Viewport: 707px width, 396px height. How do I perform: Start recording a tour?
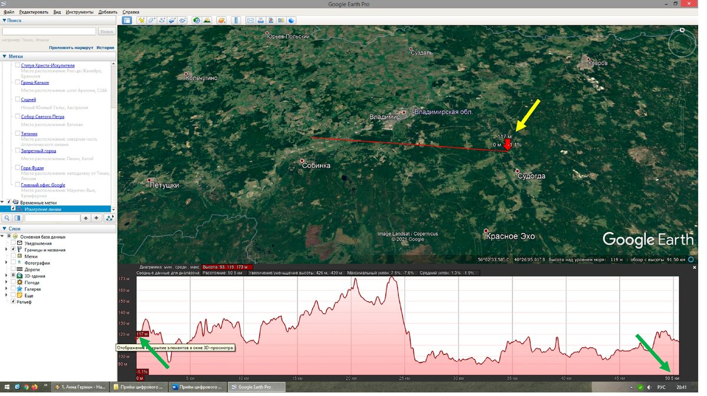pyautogui.click(x=183, y=20)
